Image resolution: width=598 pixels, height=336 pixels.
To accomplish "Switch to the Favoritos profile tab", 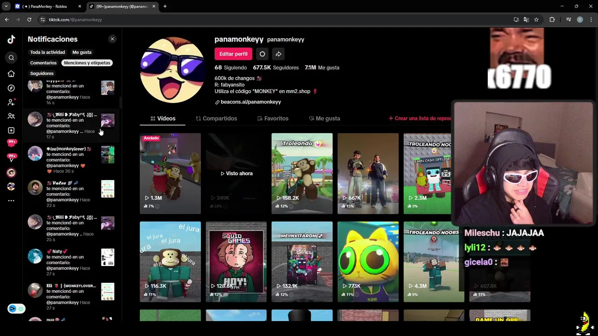I will click(273, 119).
